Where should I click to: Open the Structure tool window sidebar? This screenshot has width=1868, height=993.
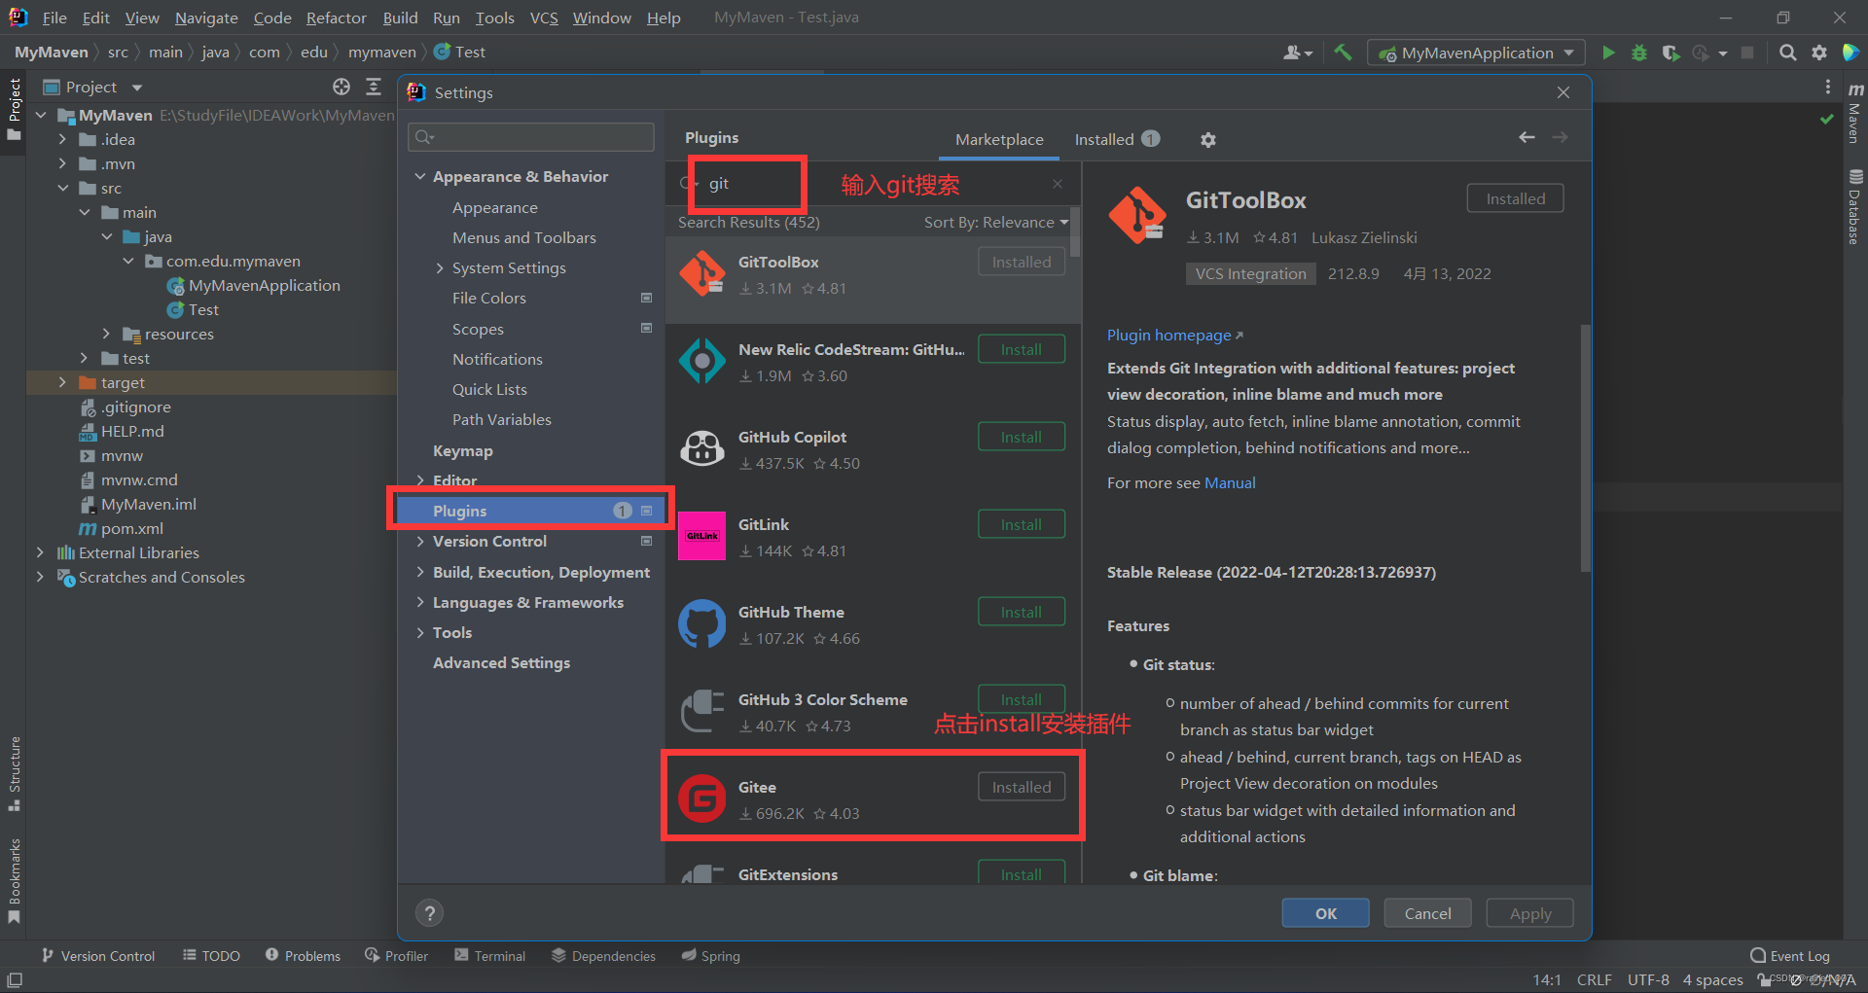pyautogui.click(x=15, y=773)
